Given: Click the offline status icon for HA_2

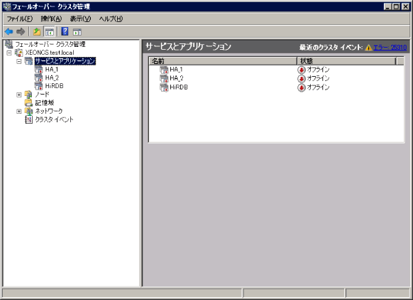Looking at the screenshot, I should tap(302, 79).
